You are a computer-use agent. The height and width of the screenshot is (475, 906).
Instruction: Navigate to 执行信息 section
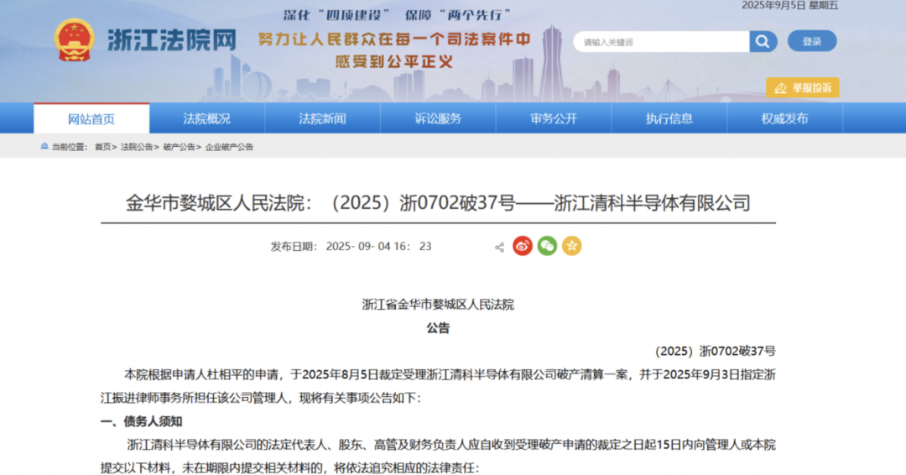pos(669,118)
